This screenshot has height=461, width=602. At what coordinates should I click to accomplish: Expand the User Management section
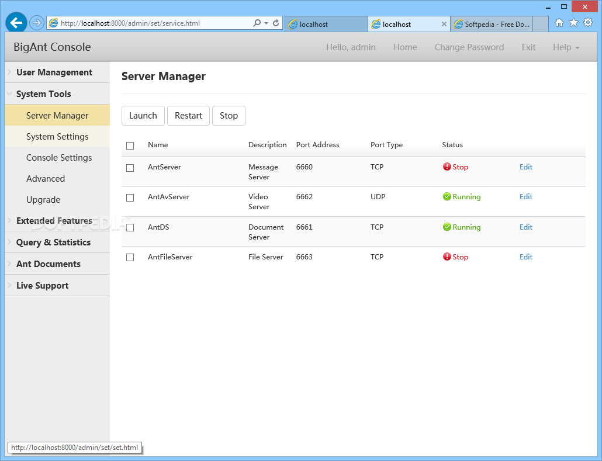57,72
